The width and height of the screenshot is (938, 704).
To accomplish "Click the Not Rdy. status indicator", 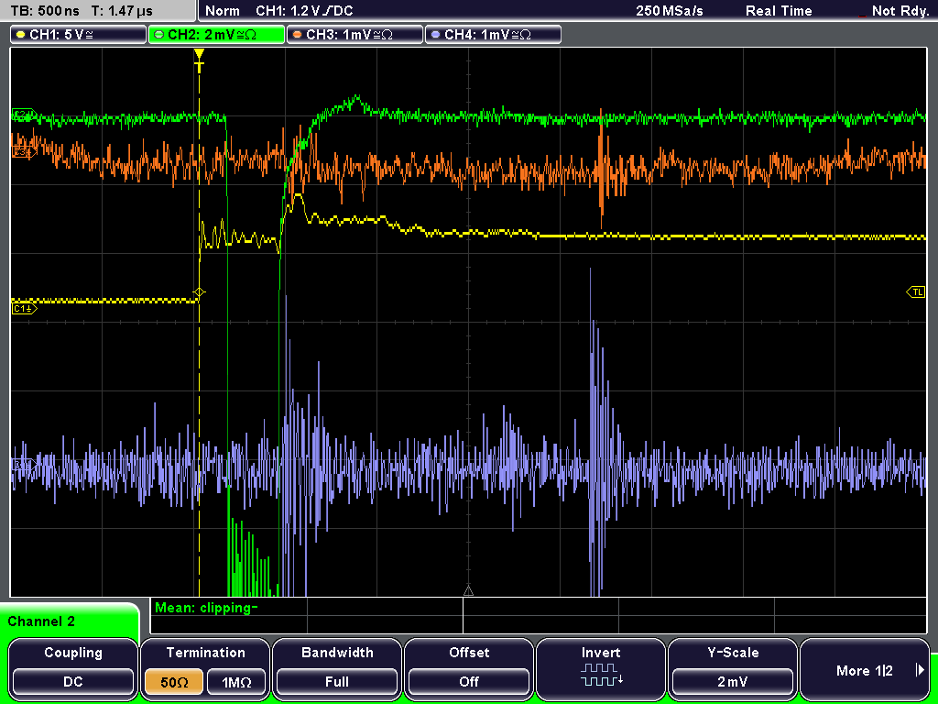I will click(x=900, y=11).
